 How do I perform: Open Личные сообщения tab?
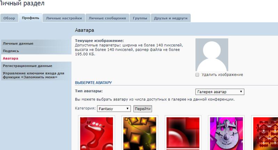point(107,18)
